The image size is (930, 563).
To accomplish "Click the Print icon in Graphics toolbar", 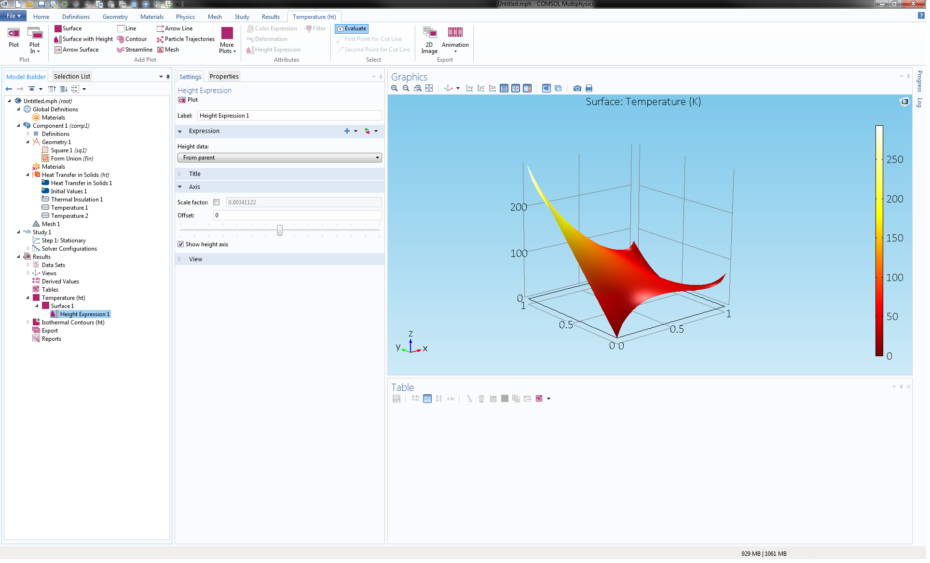I will (x=588, y=88).
